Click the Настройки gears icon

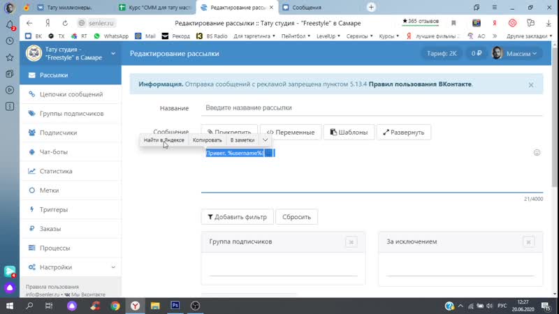tap(31, 267)
